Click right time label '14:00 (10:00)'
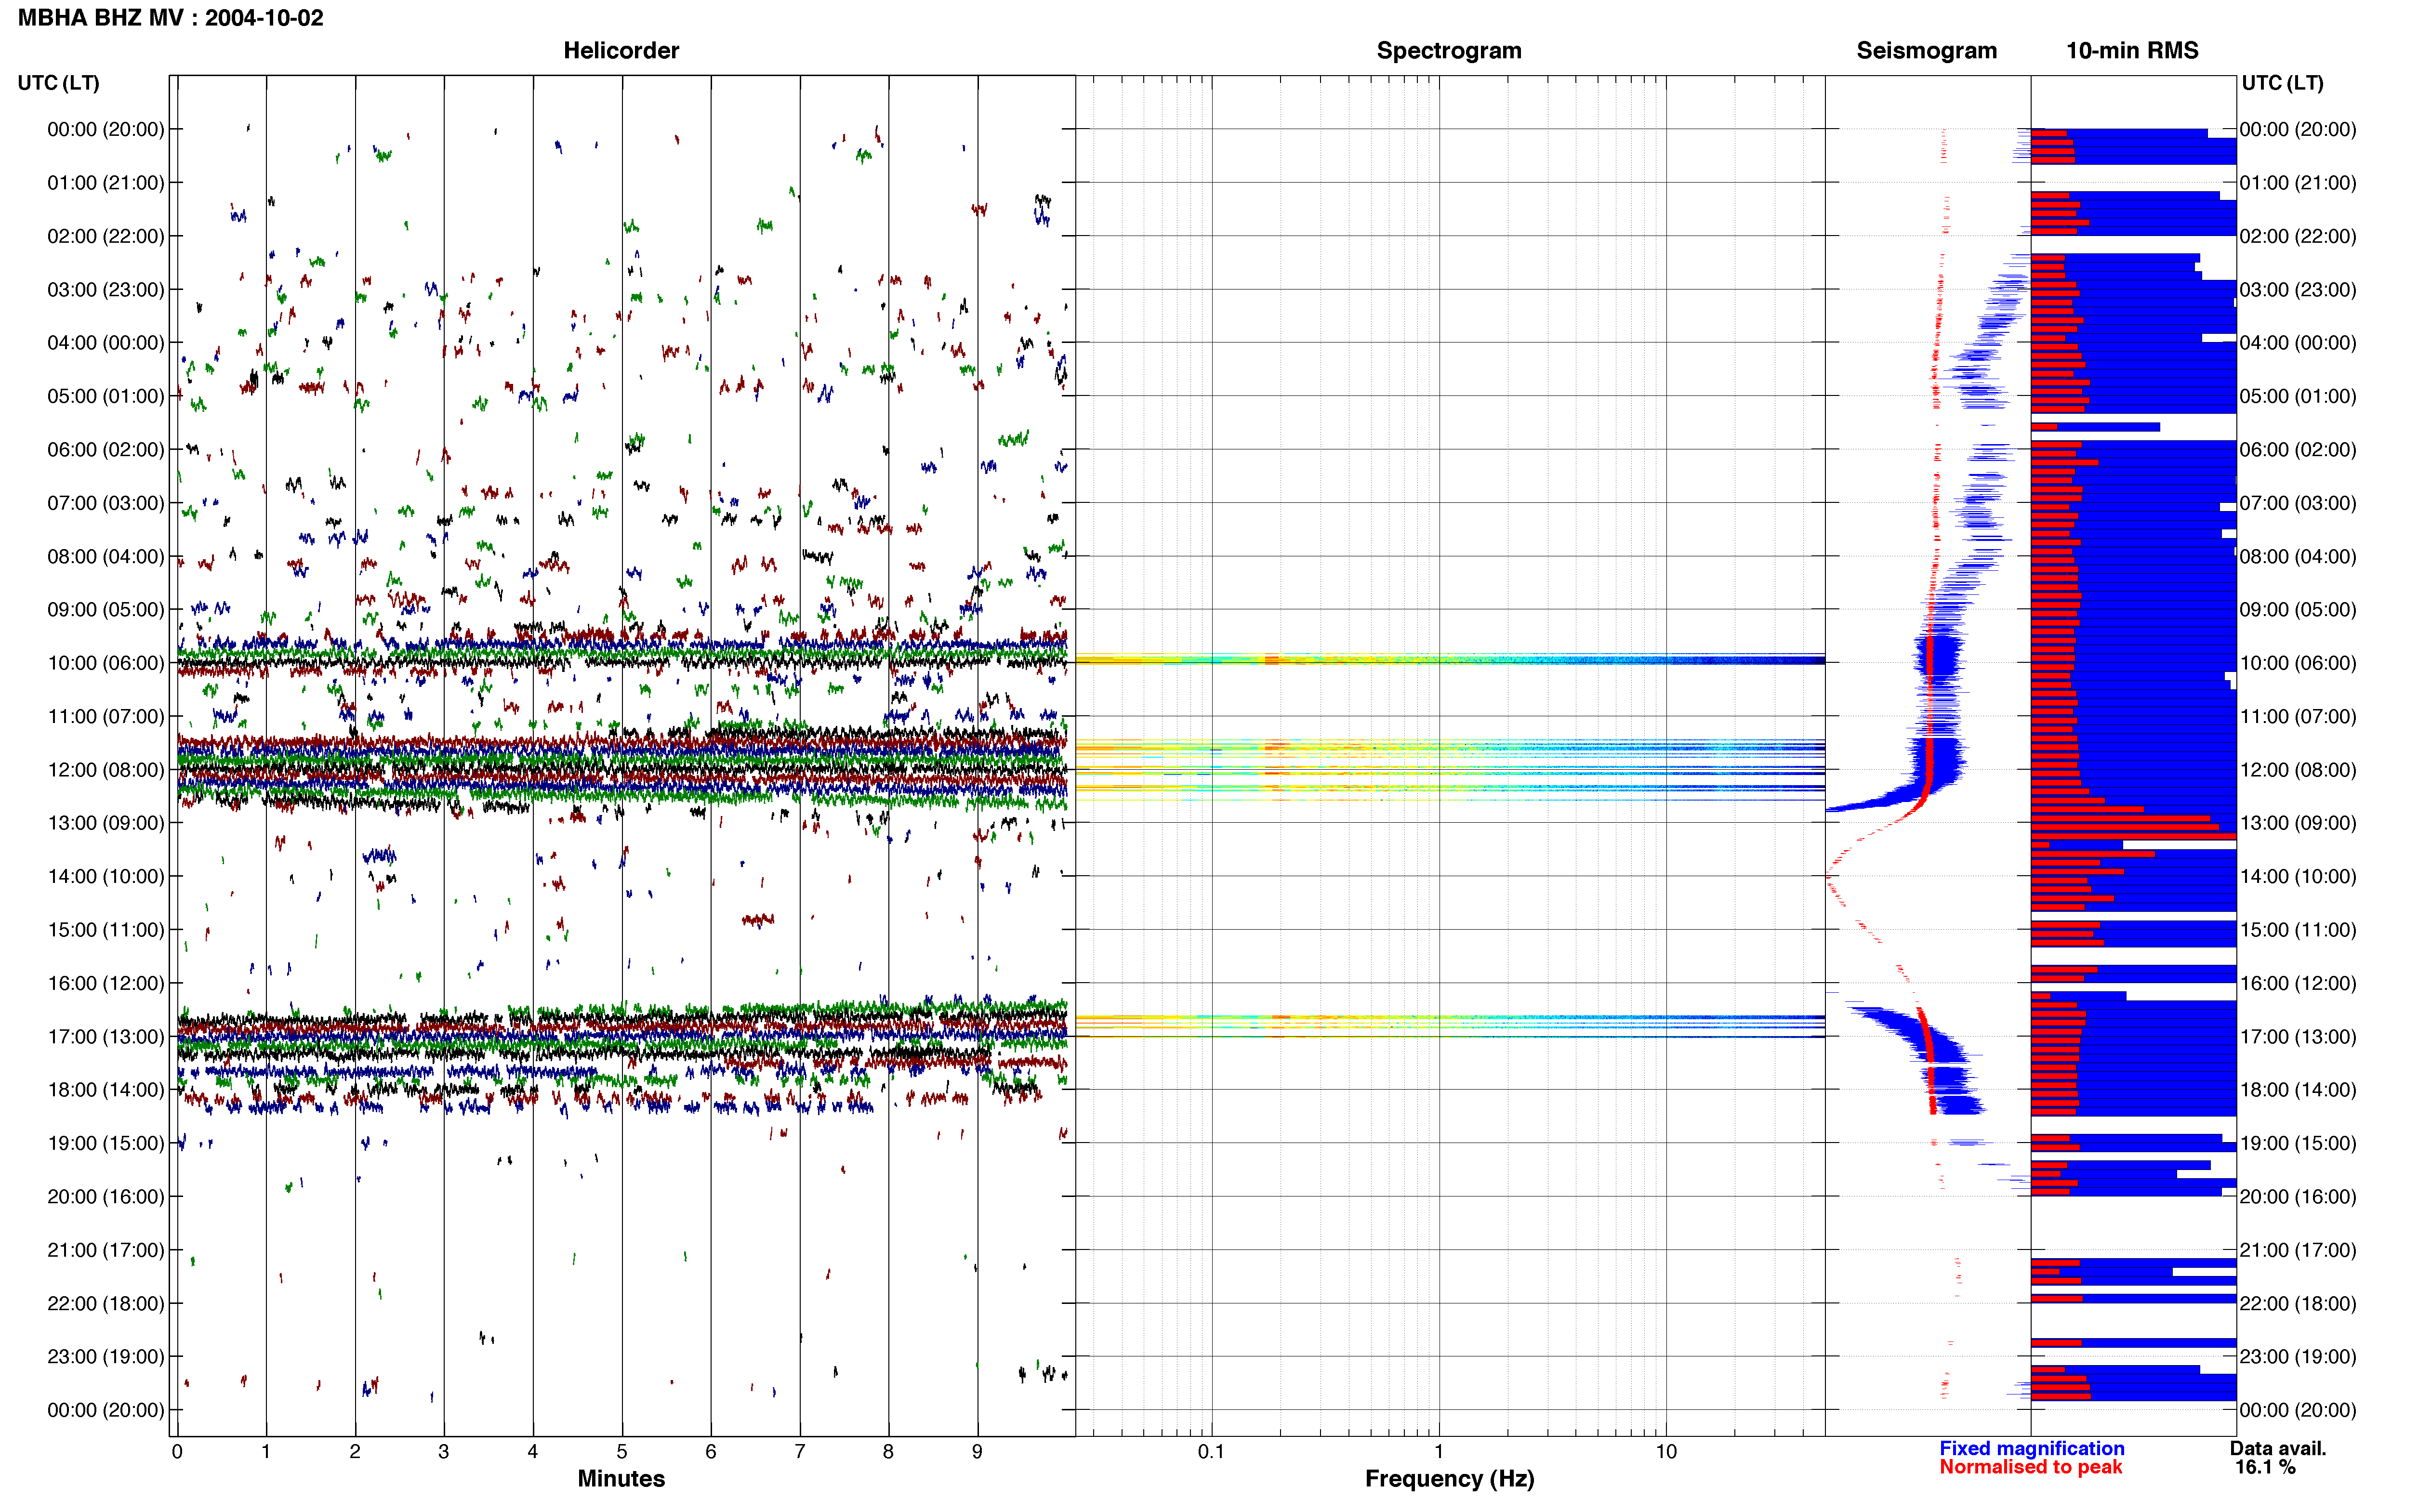This screenshot has height=1512, width=2418. click(x=2298, y=877)
